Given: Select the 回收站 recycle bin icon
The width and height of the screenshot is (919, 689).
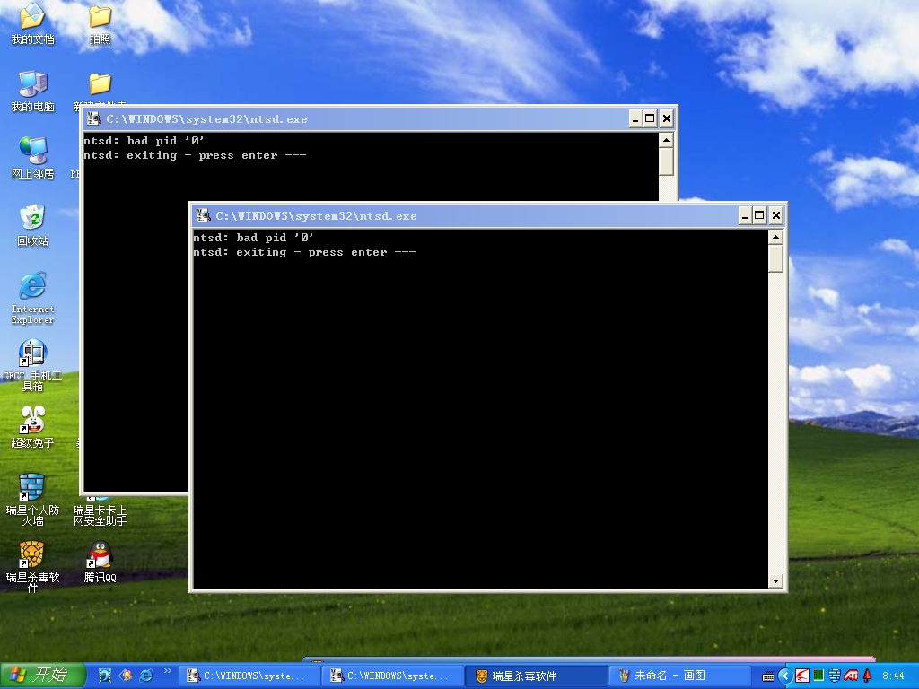Looking at the screenshot, I should click(33, 224).
